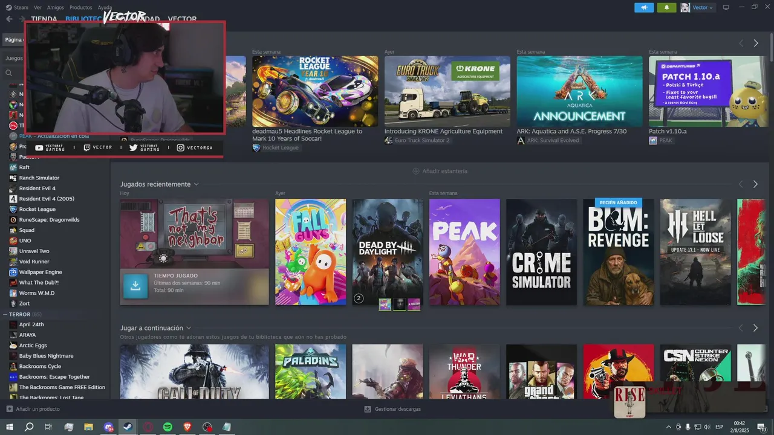Click previous arrow on news carousel
This screenshot has height=435, width=774.
(741, 43)
